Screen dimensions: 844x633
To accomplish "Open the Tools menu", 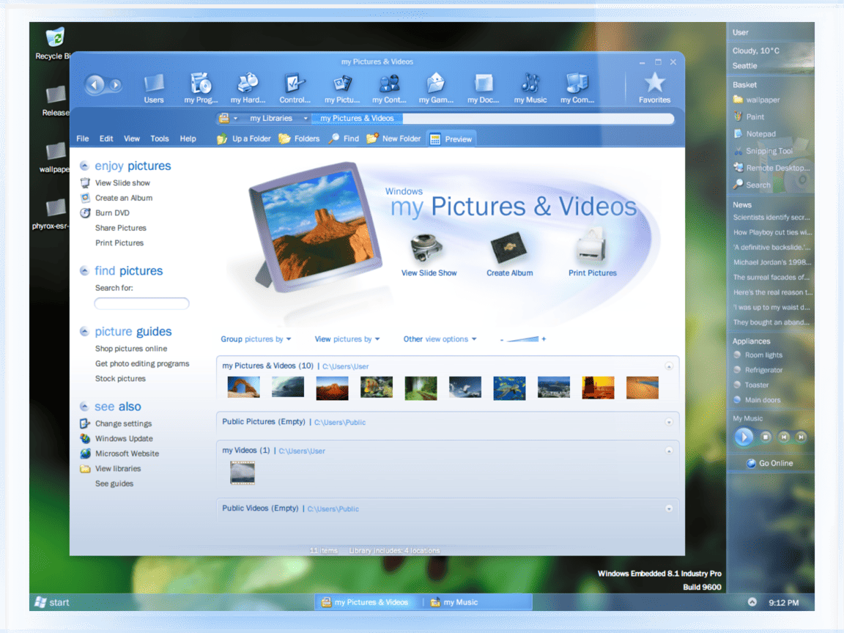I will (x=159, y=139).
